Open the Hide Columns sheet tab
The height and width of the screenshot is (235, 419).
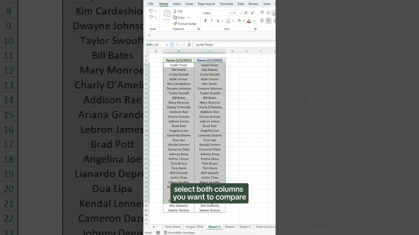265,227
